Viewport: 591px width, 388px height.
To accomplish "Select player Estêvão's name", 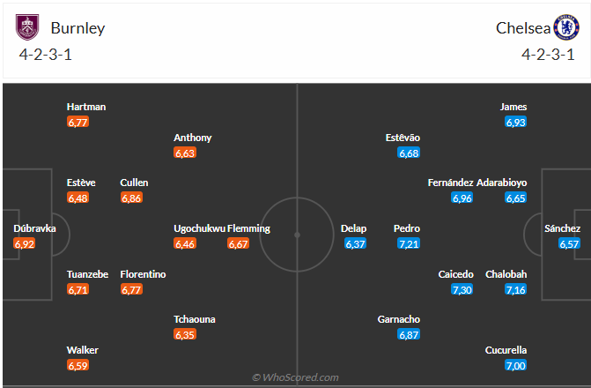I will coord(403,138).
